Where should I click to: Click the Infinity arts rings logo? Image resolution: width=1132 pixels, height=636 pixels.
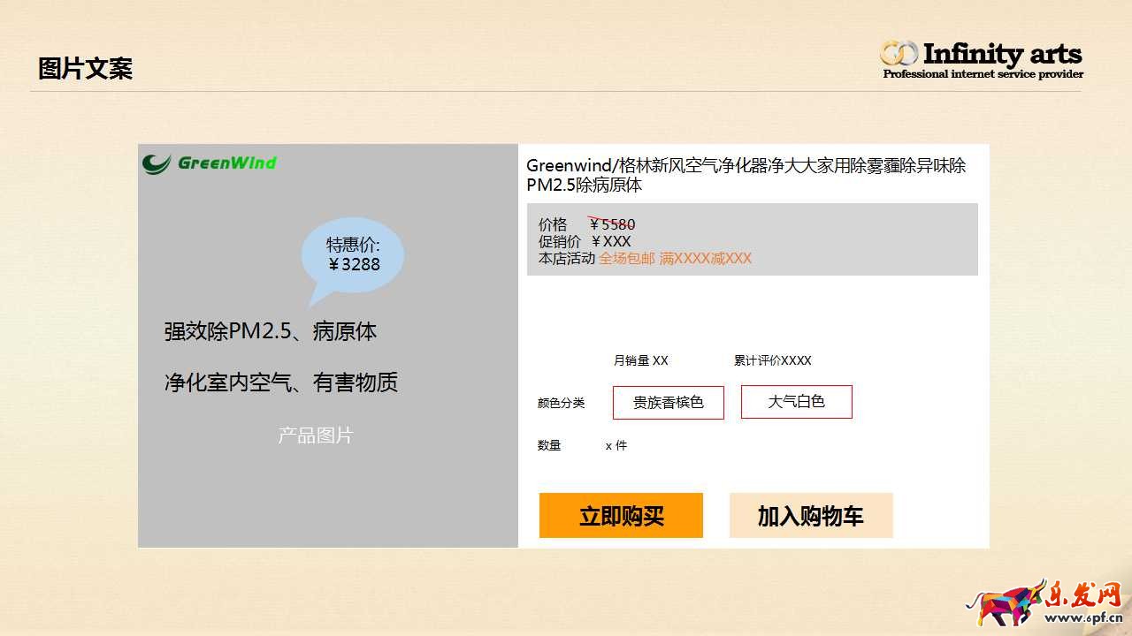(x=899, y=54)
